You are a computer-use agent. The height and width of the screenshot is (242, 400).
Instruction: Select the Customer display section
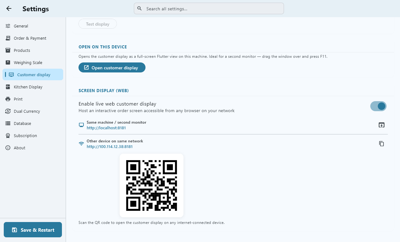point(33,75)
